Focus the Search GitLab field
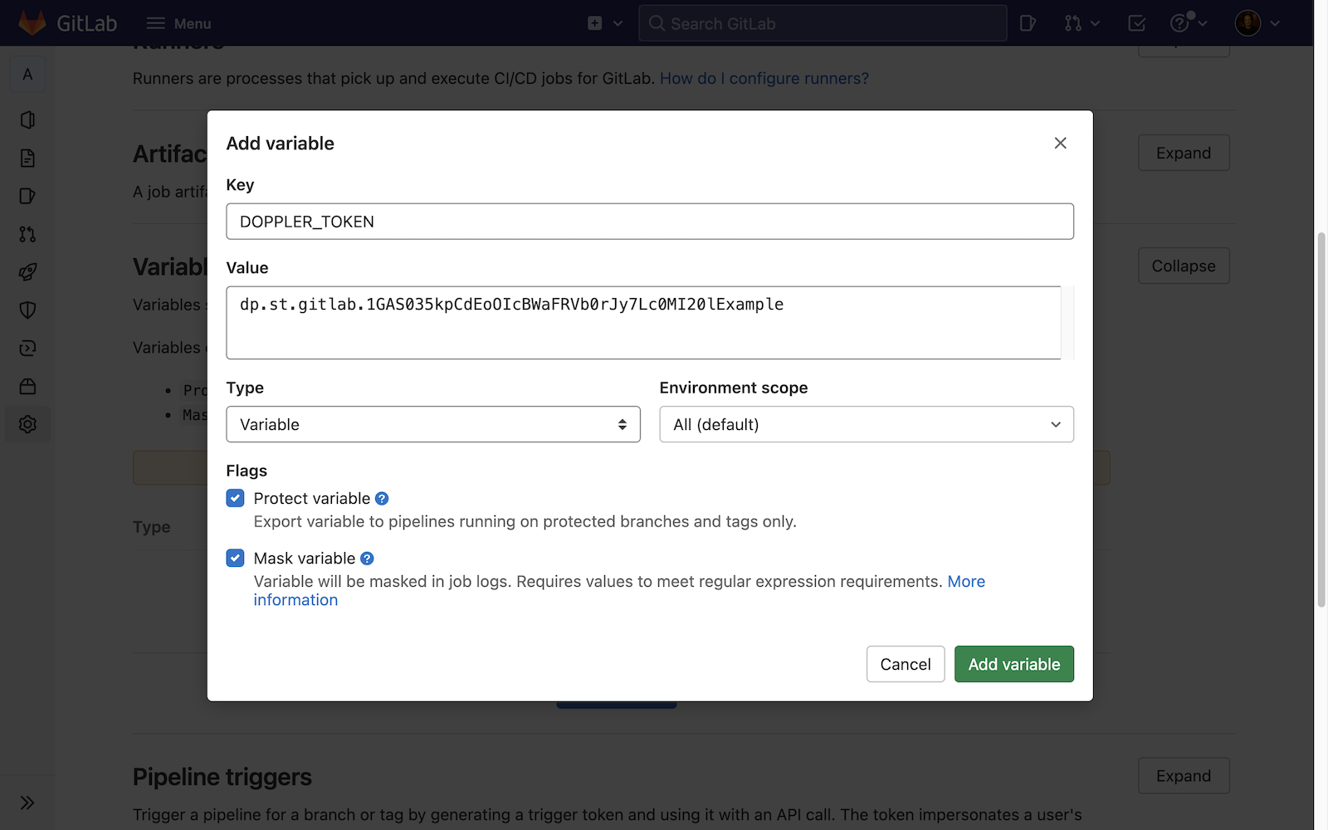This screenshot has height=830, width=1328. tap(823, 23)
